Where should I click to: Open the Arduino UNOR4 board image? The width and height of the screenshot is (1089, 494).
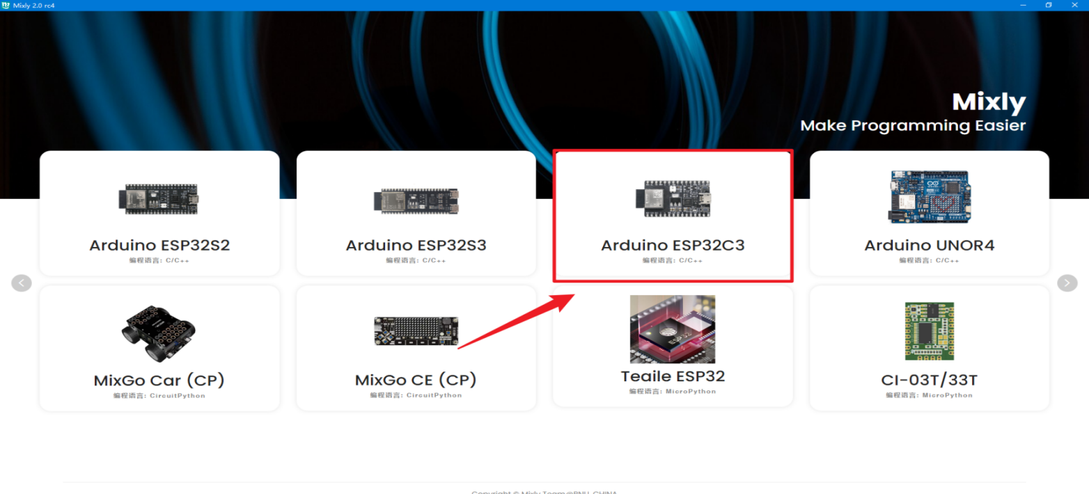tap(929, 197)
